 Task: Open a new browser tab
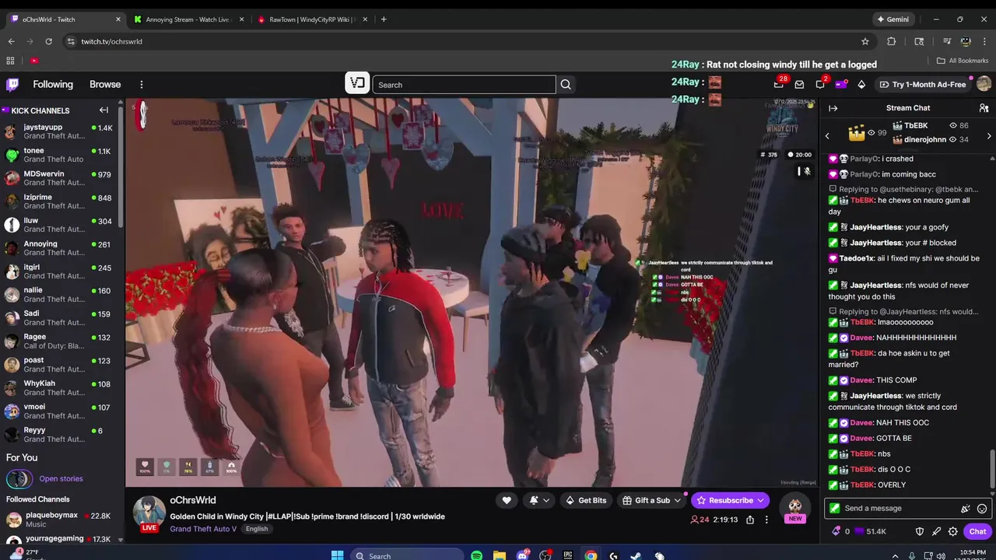(384, 19)
